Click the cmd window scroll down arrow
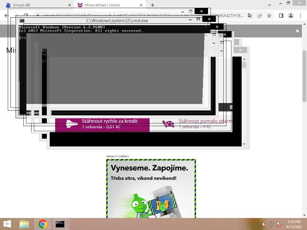 pos(244,144)
